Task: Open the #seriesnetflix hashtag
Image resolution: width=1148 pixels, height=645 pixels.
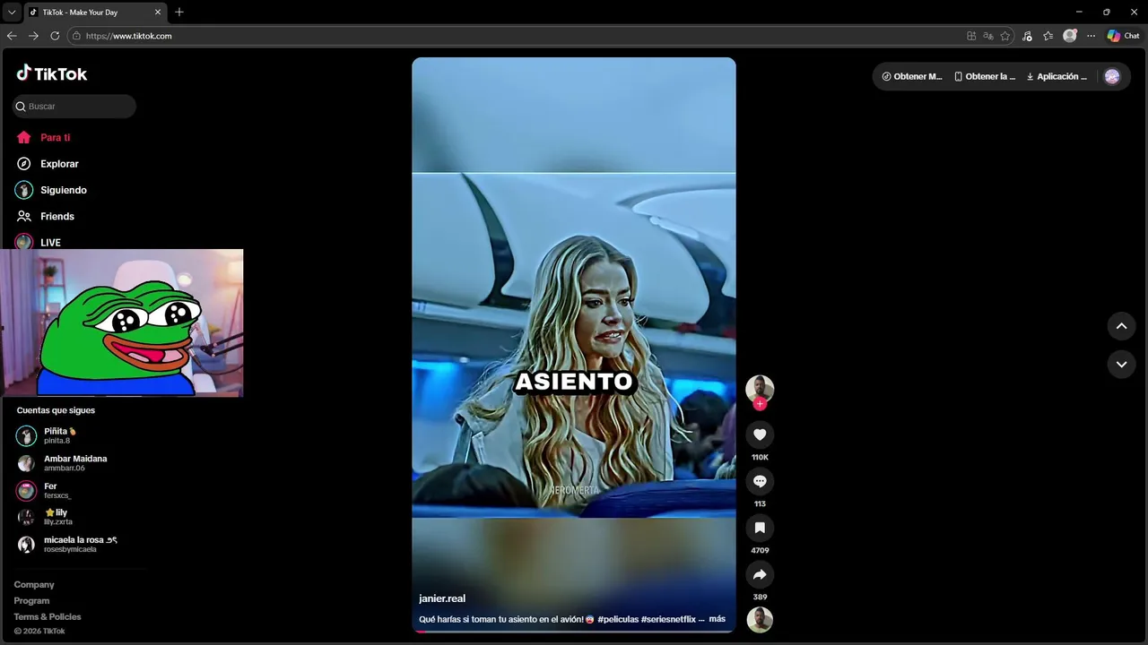Action: click(668, 619)
